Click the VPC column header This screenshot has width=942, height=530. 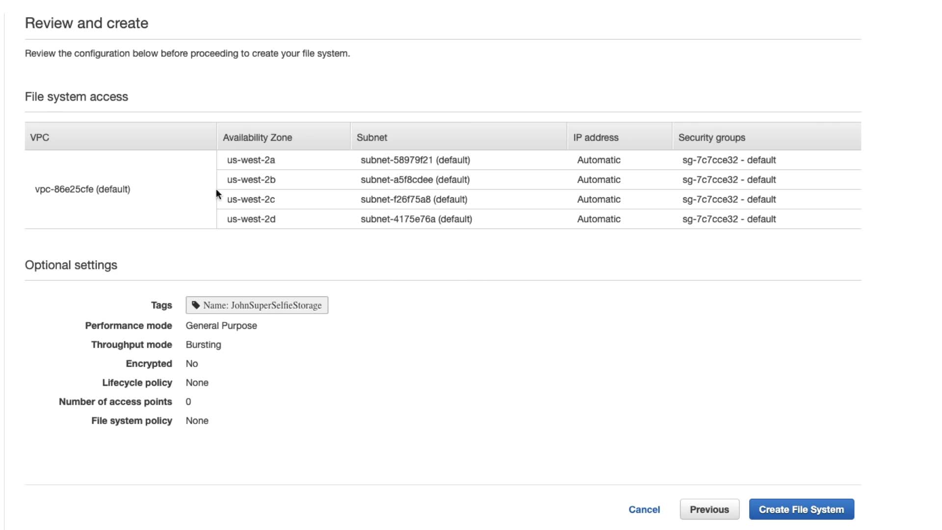click(x=40, y=137)
